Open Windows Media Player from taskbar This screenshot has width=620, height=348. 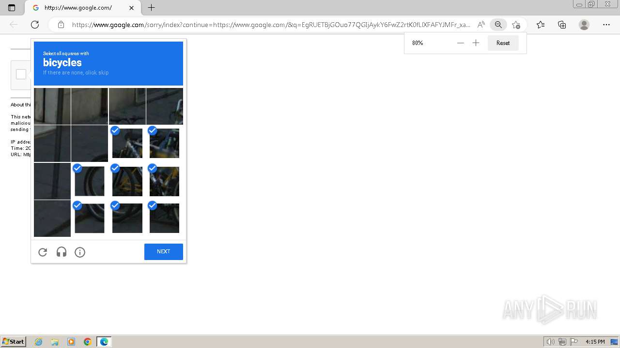pos(71,342)
